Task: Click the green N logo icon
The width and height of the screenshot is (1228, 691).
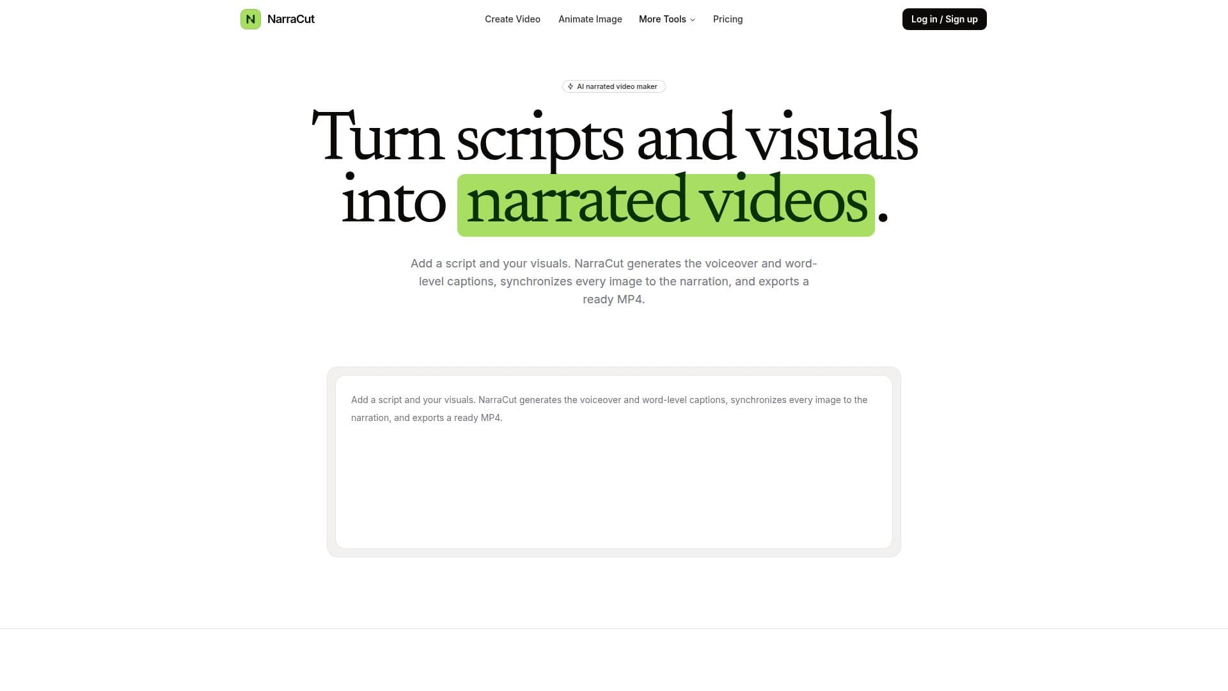Action: point(251,19)
